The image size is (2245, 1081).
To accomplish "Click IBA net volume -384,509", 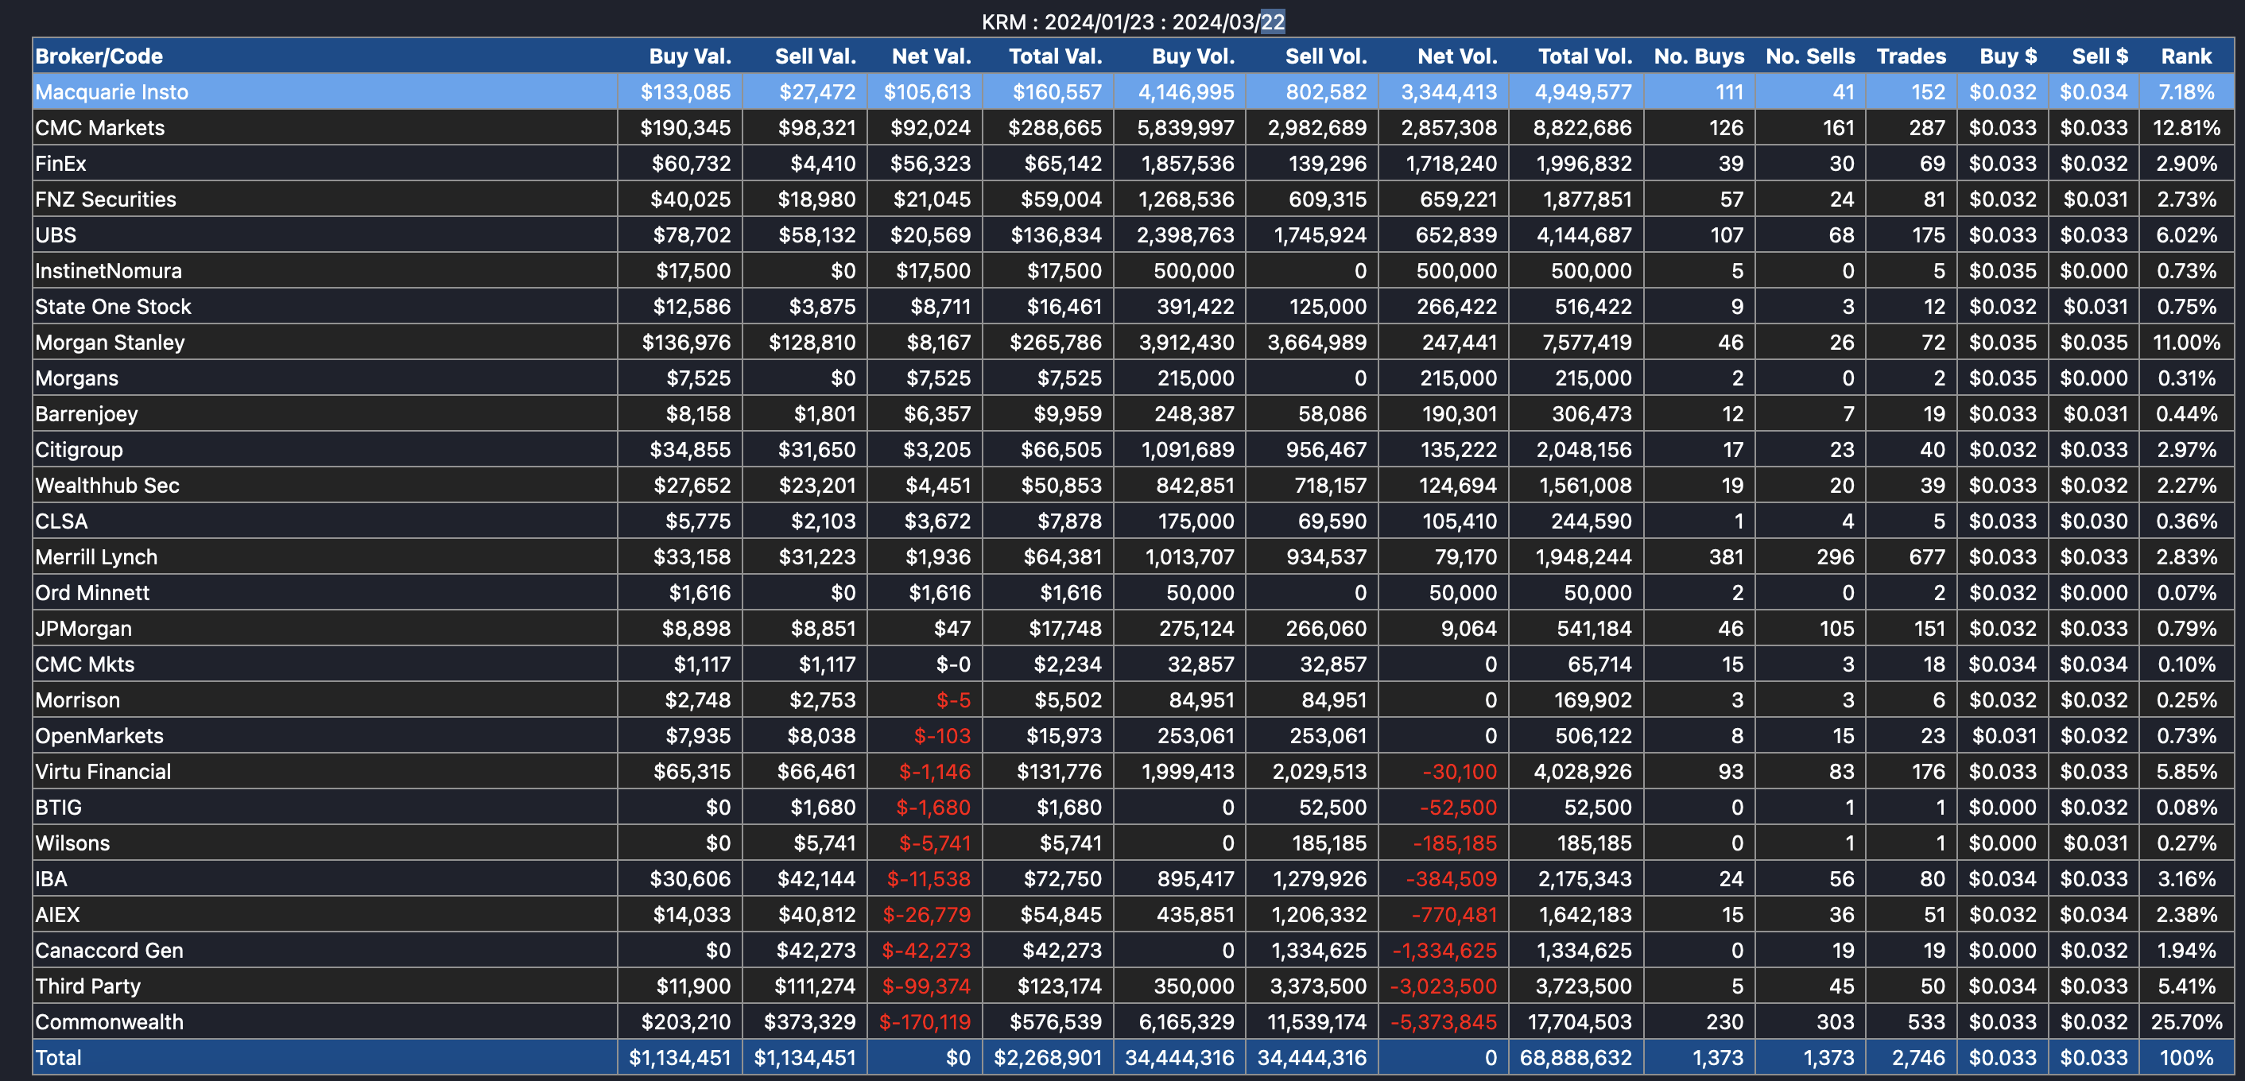I will (x=1451, y=878).
